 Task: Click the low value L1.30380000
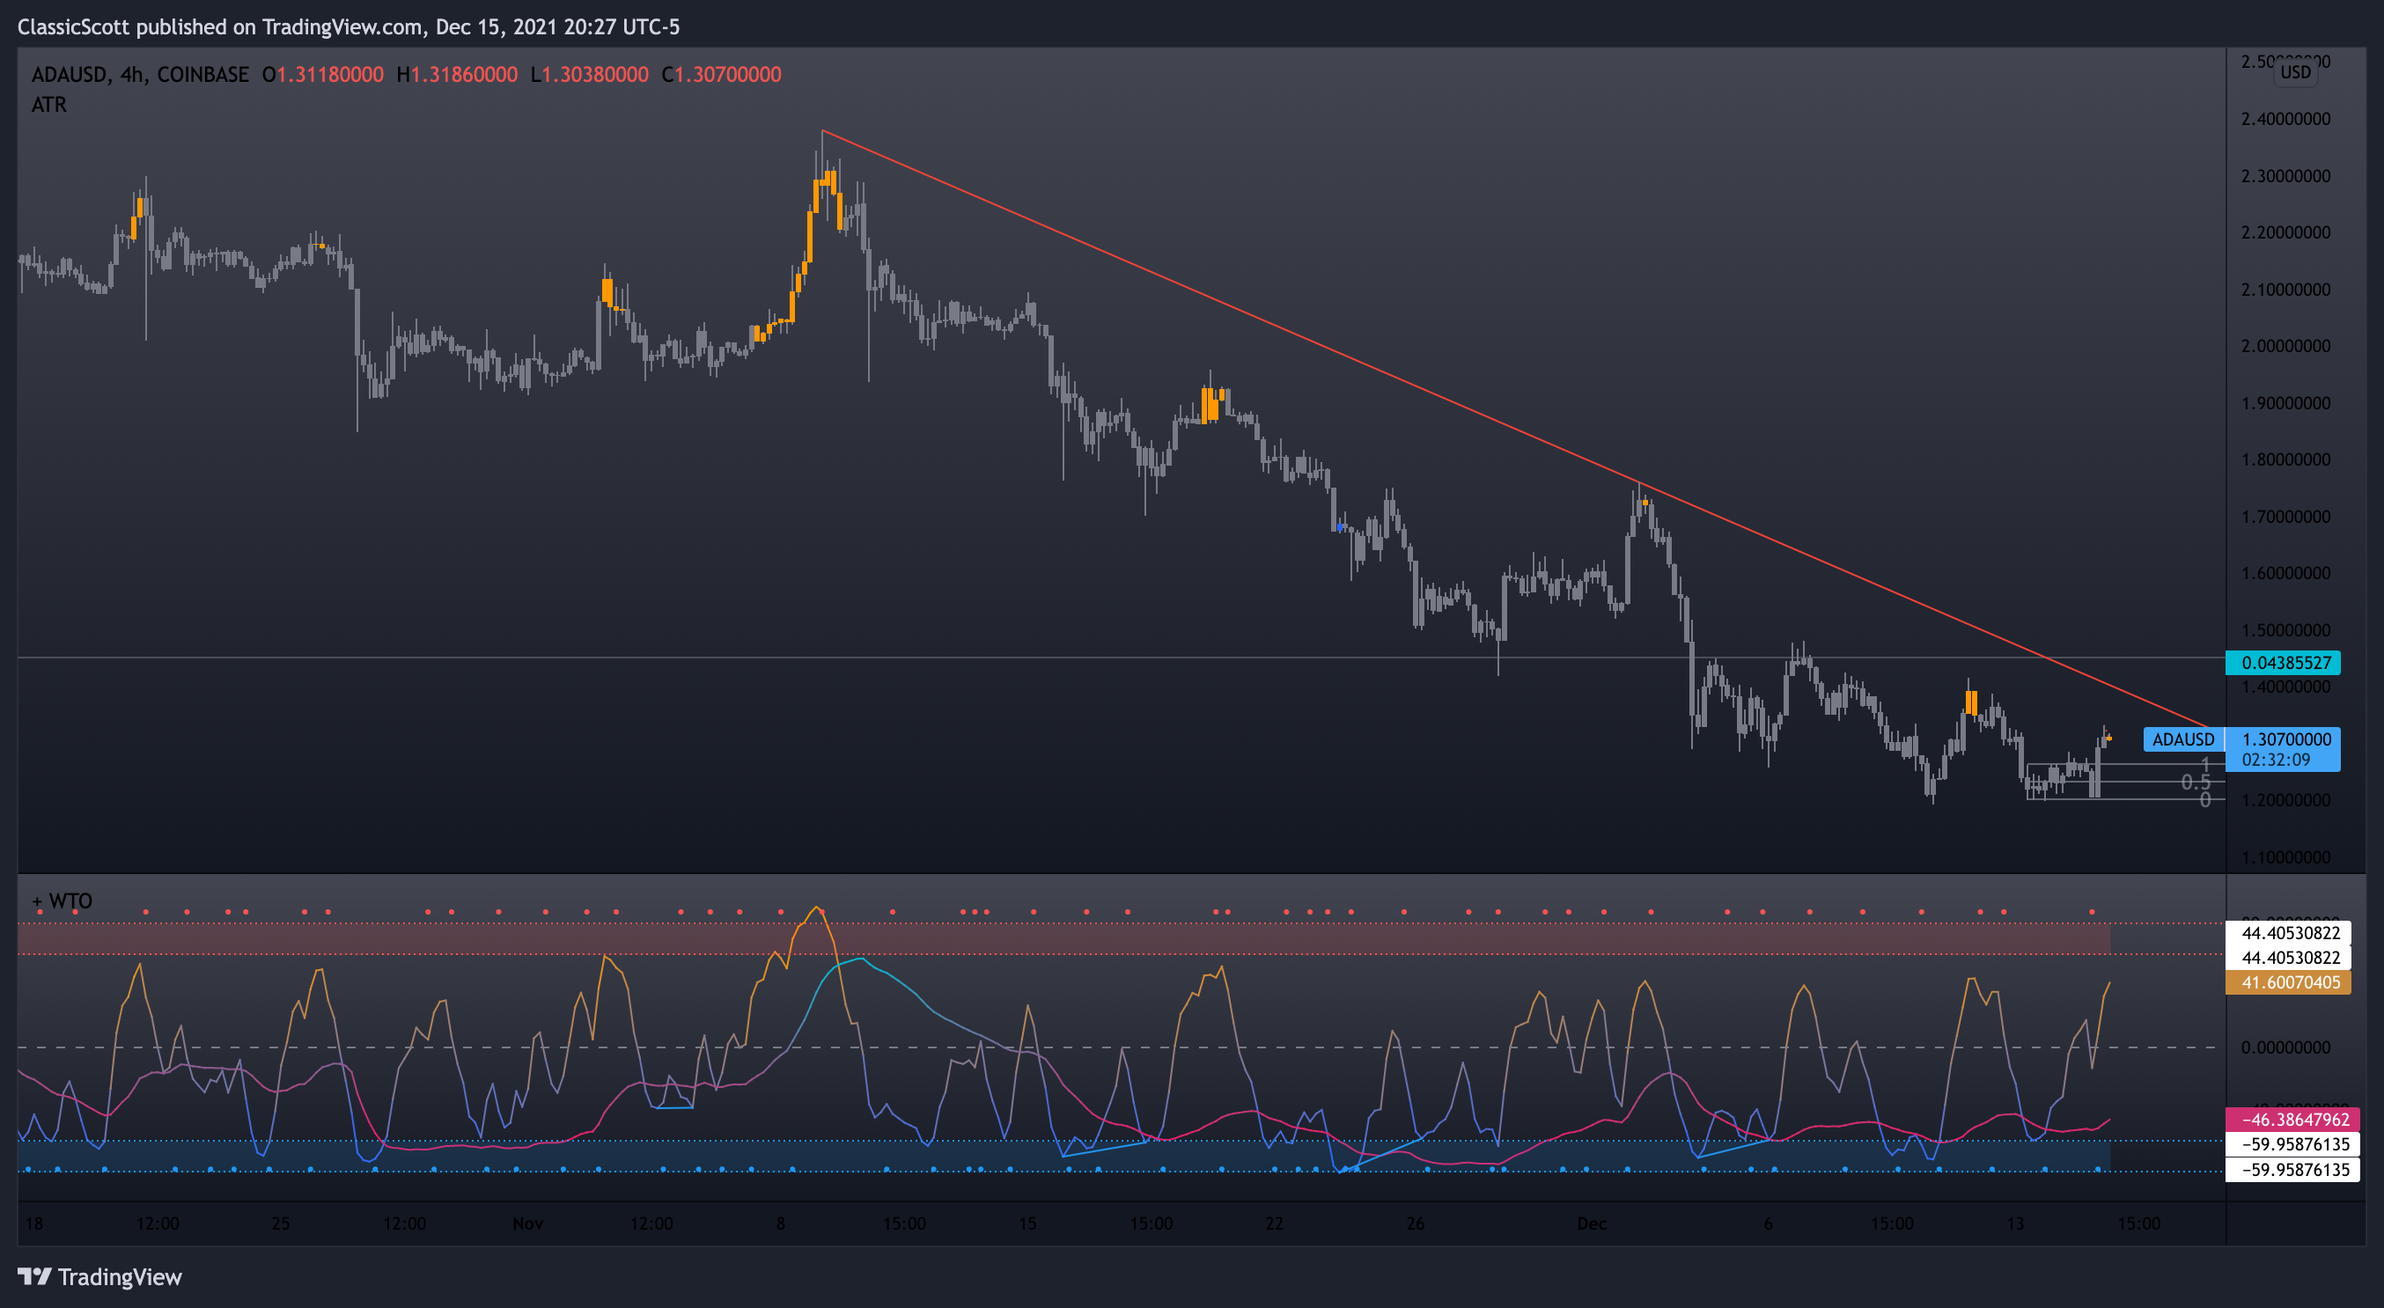[x=590, y=74]
